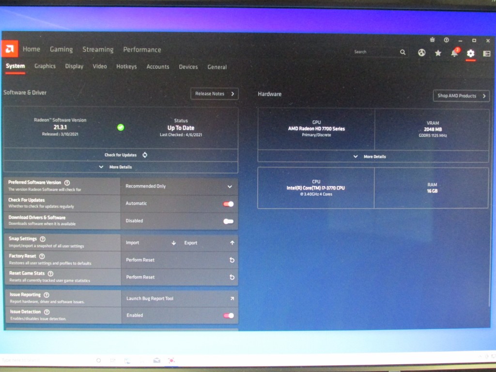The image size is (496, 372).
Task: Open help for Preferred Software Version
Action: (67, 183)
